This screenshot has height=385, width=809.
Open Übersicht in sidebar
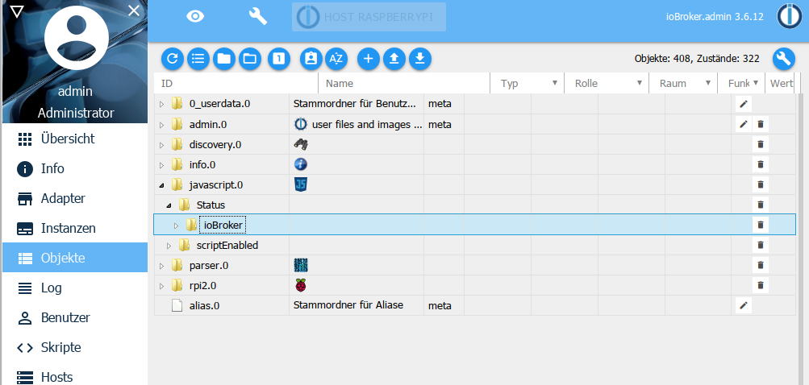click(75, 139)
